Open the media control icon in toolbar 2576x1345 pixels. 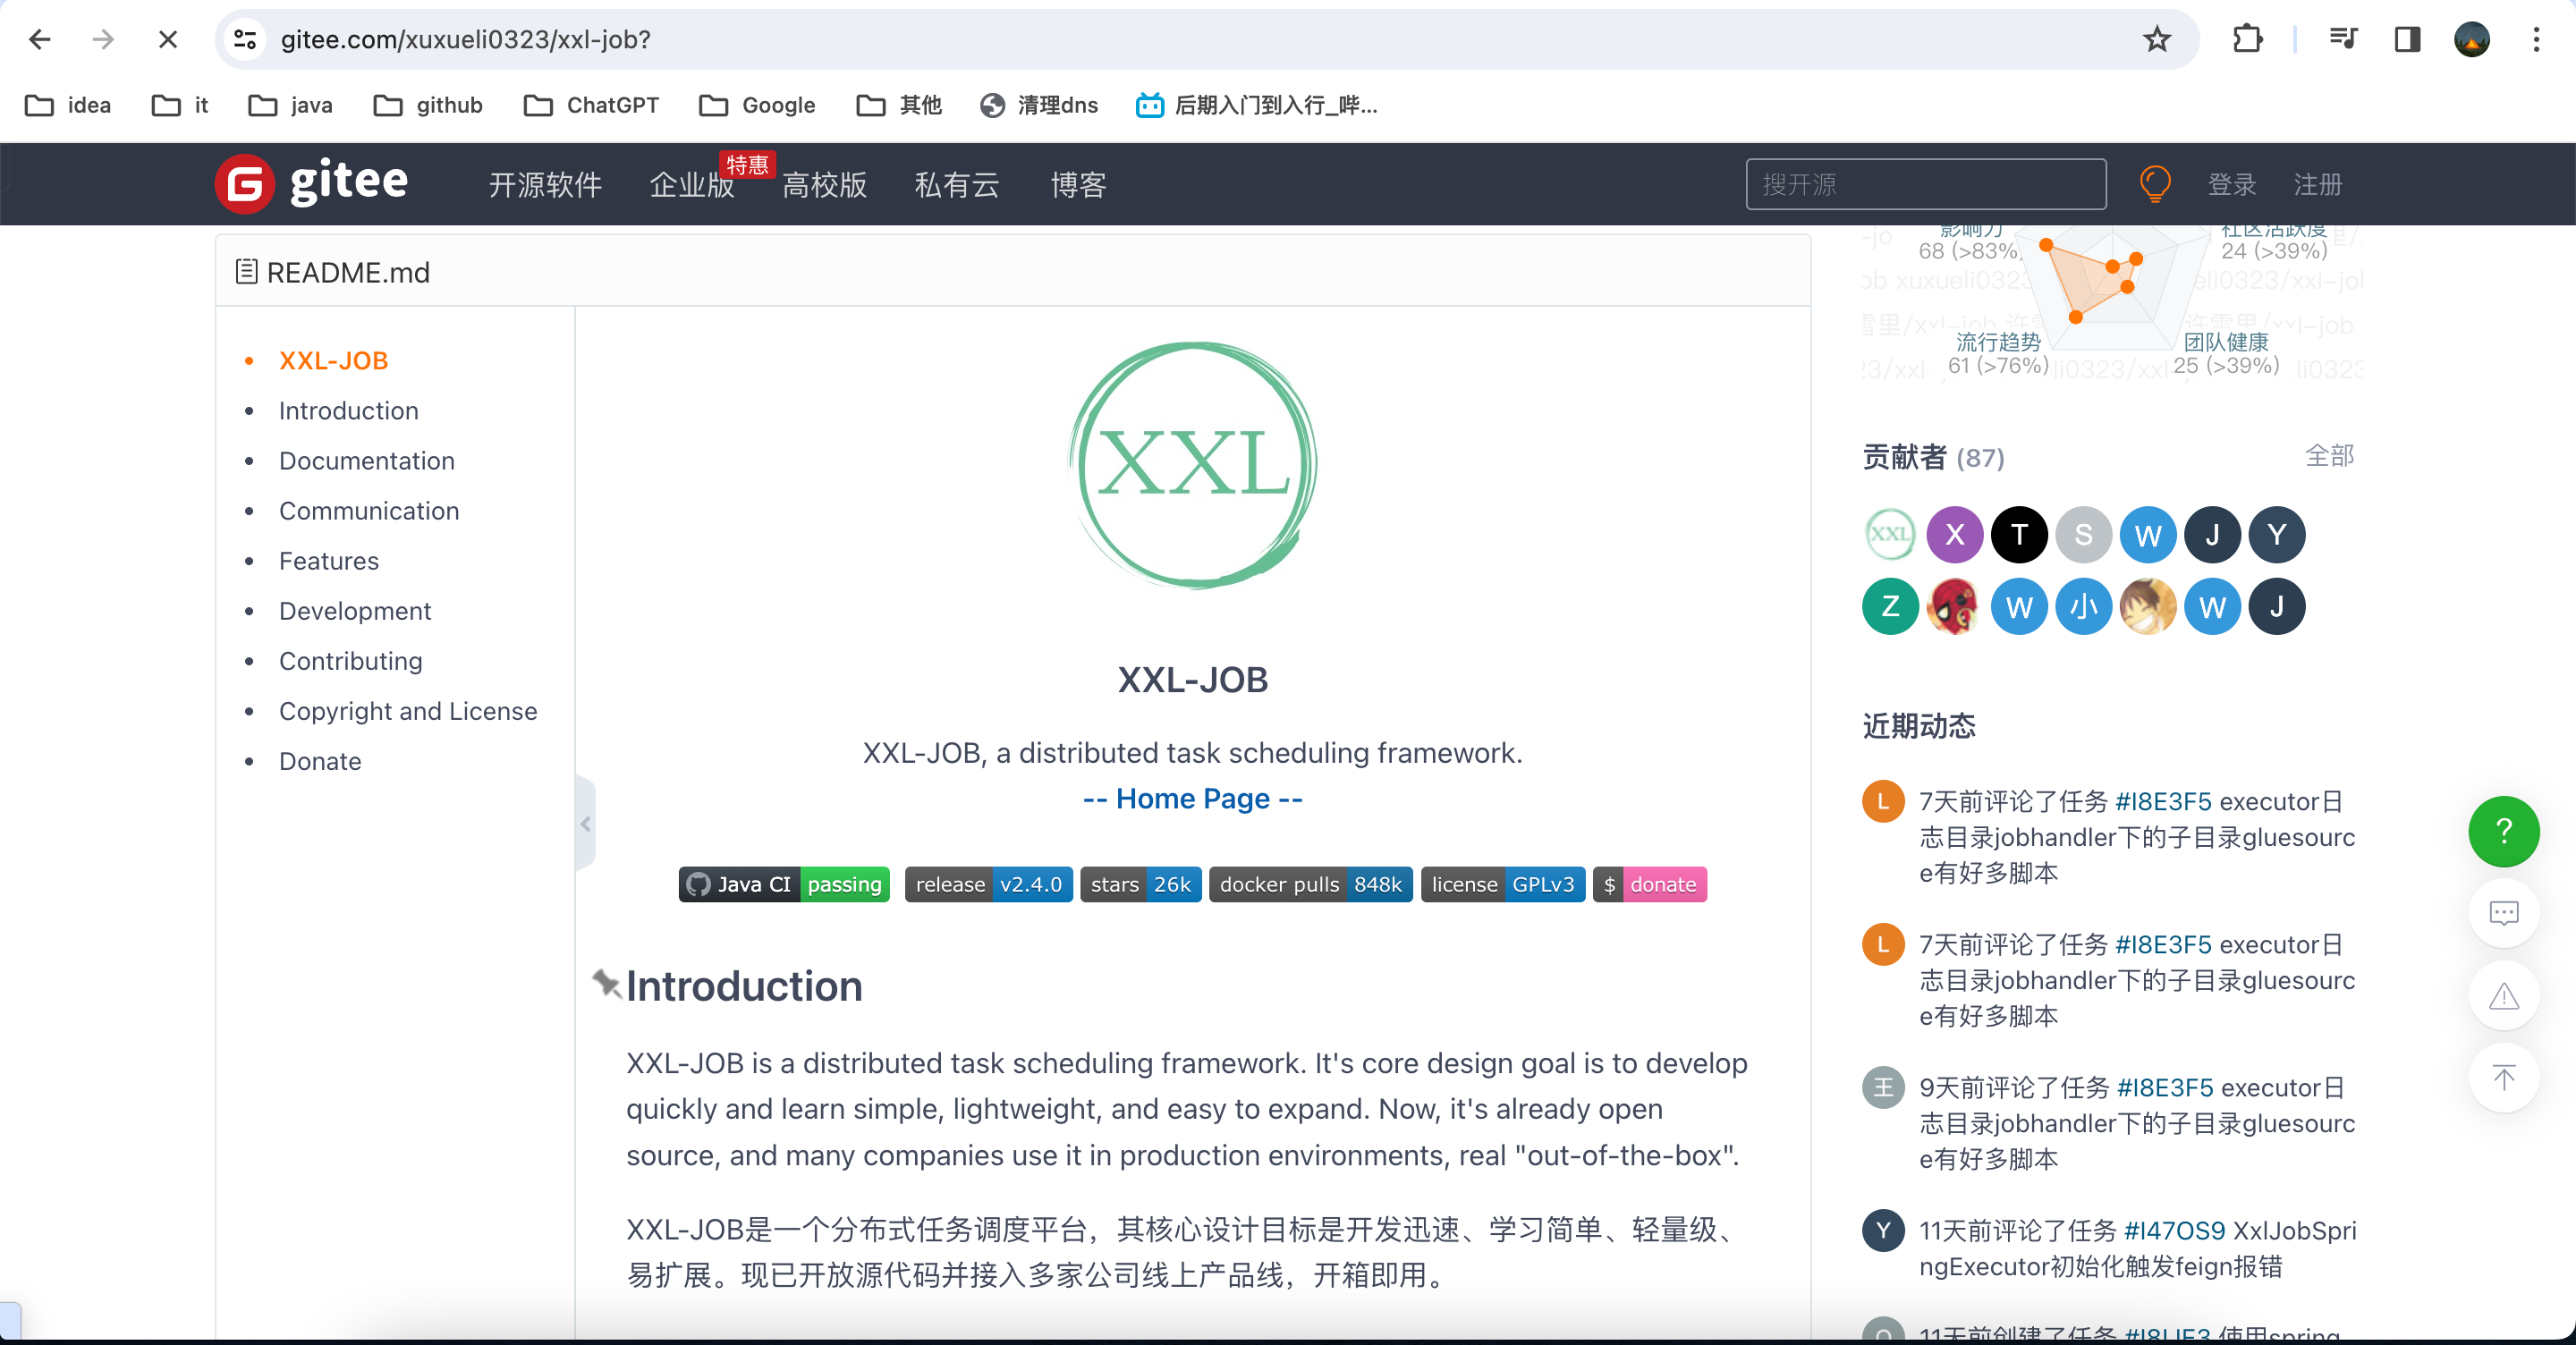pos(2343,39)
